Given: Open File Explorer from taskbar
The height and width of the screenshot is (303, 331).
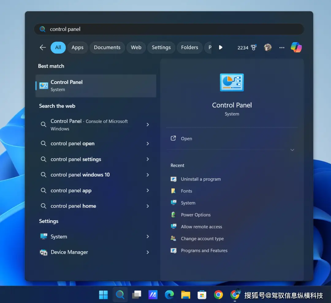Looking at the screenshot, I should (x=185, y=295).
